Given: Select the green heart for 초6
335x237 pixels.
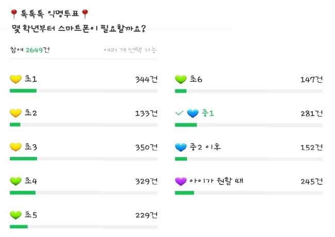Looking at the screenshot, I should (181, 79).
